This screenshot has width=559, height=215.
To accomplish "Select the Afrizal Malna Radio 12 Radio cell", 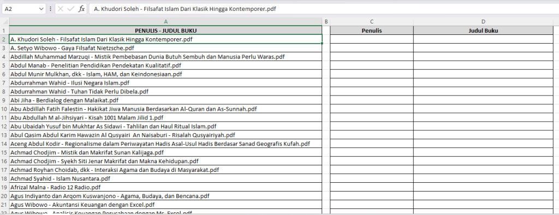I will click(166, 187).
